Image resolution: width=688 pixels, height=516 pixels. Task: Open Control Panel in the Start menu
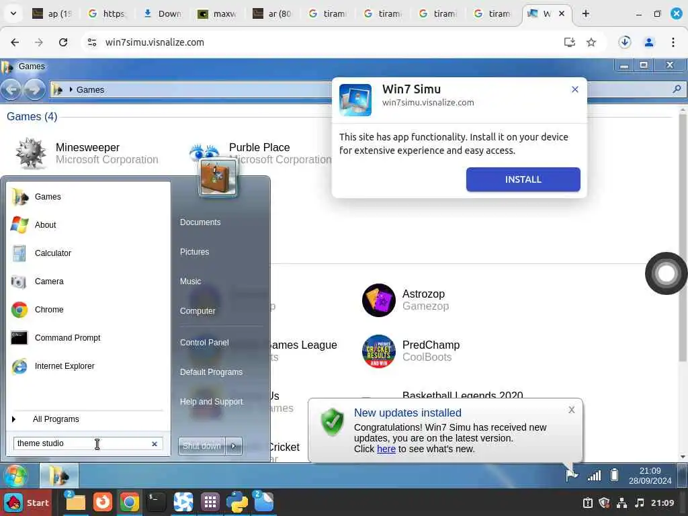204,342
